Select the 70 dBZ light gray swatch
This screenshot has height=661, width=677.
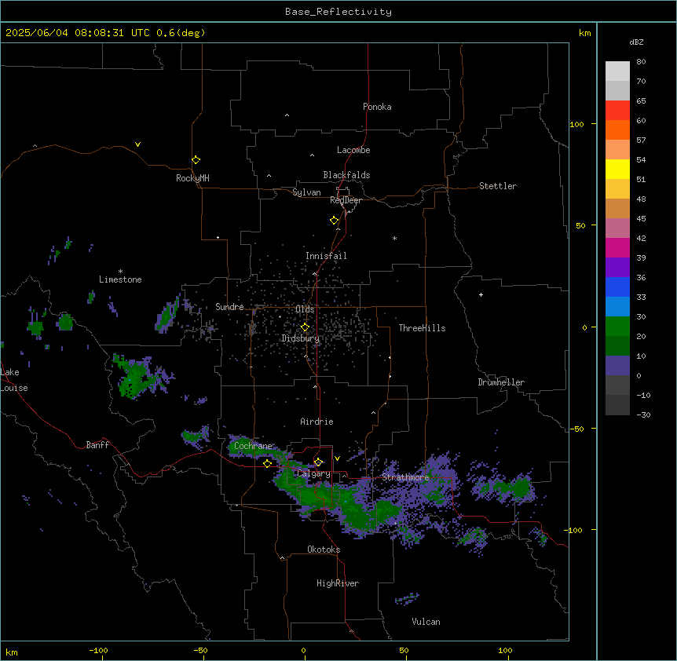point(617,71)
